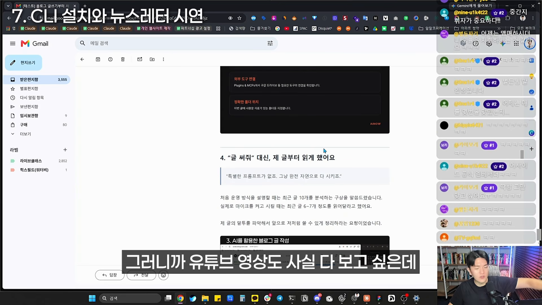Screen dimensions: 542x305
Task: Report spam using the exclamation icon
Action: pos(110,59)
